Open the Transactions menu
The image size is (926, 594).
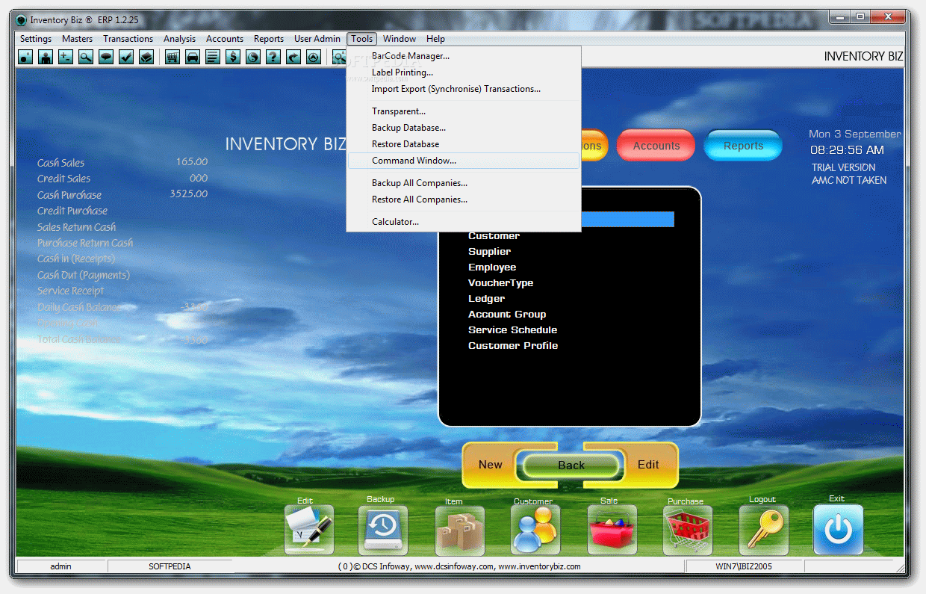point(128,39)
